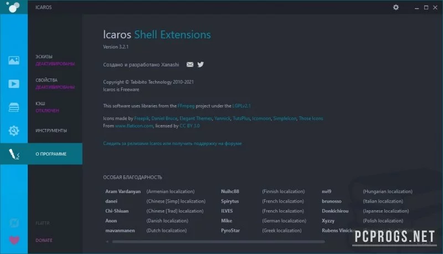The height and width of the screenshot is (254, 443).
Task: Click the FLATTR label
Action: [43, 223]
